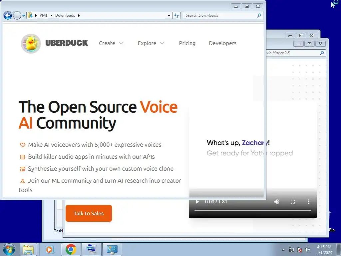Click the icon beside custom voice clone line

(x=22, y=169)
